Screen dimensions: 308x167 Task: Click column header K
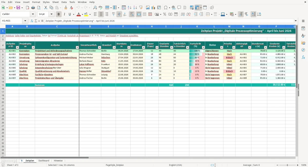(x=197, y=26)
